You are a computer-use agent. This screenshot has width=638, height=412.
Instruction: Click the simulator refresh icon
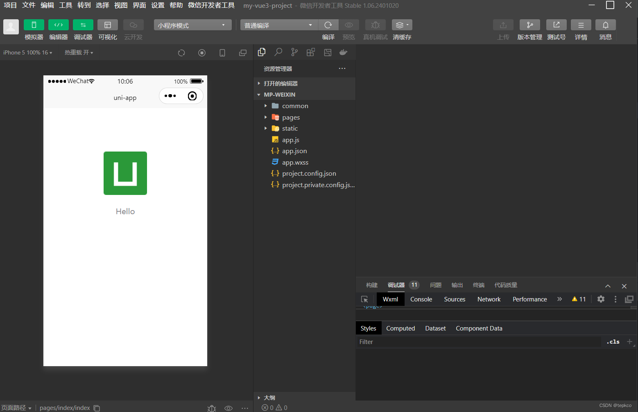coord(181,53)
